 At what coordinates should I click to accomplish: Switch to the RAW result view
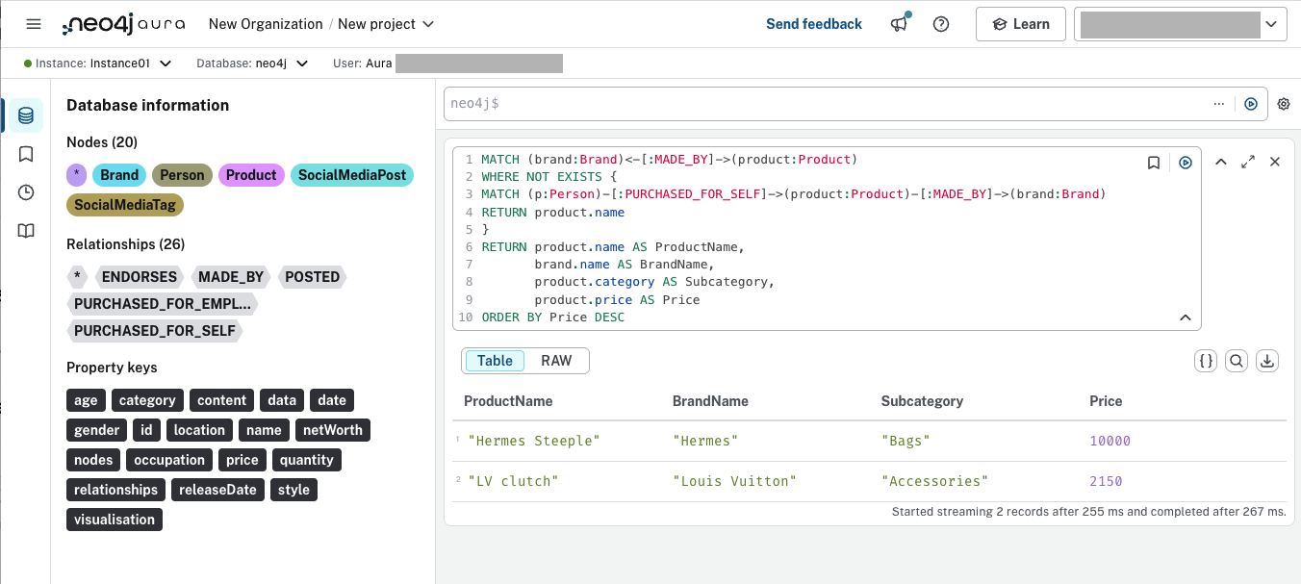pos(556,361)
